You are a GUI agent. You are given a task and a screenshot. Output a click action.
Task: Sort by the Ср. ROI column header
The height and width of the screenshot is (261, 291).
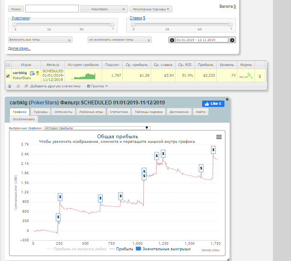coord(185,65)
